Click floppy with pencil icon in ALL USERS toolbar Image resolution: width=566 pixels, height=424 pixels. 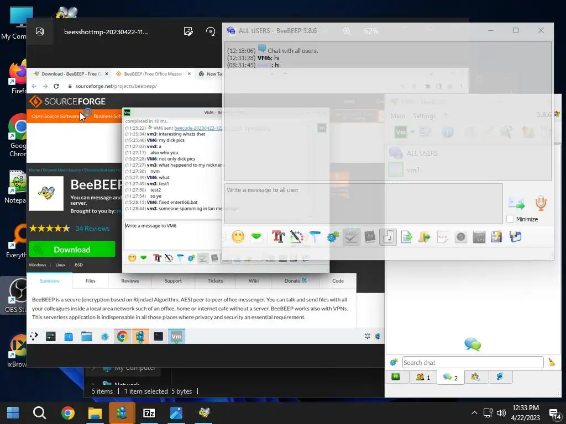pos(497,237)
